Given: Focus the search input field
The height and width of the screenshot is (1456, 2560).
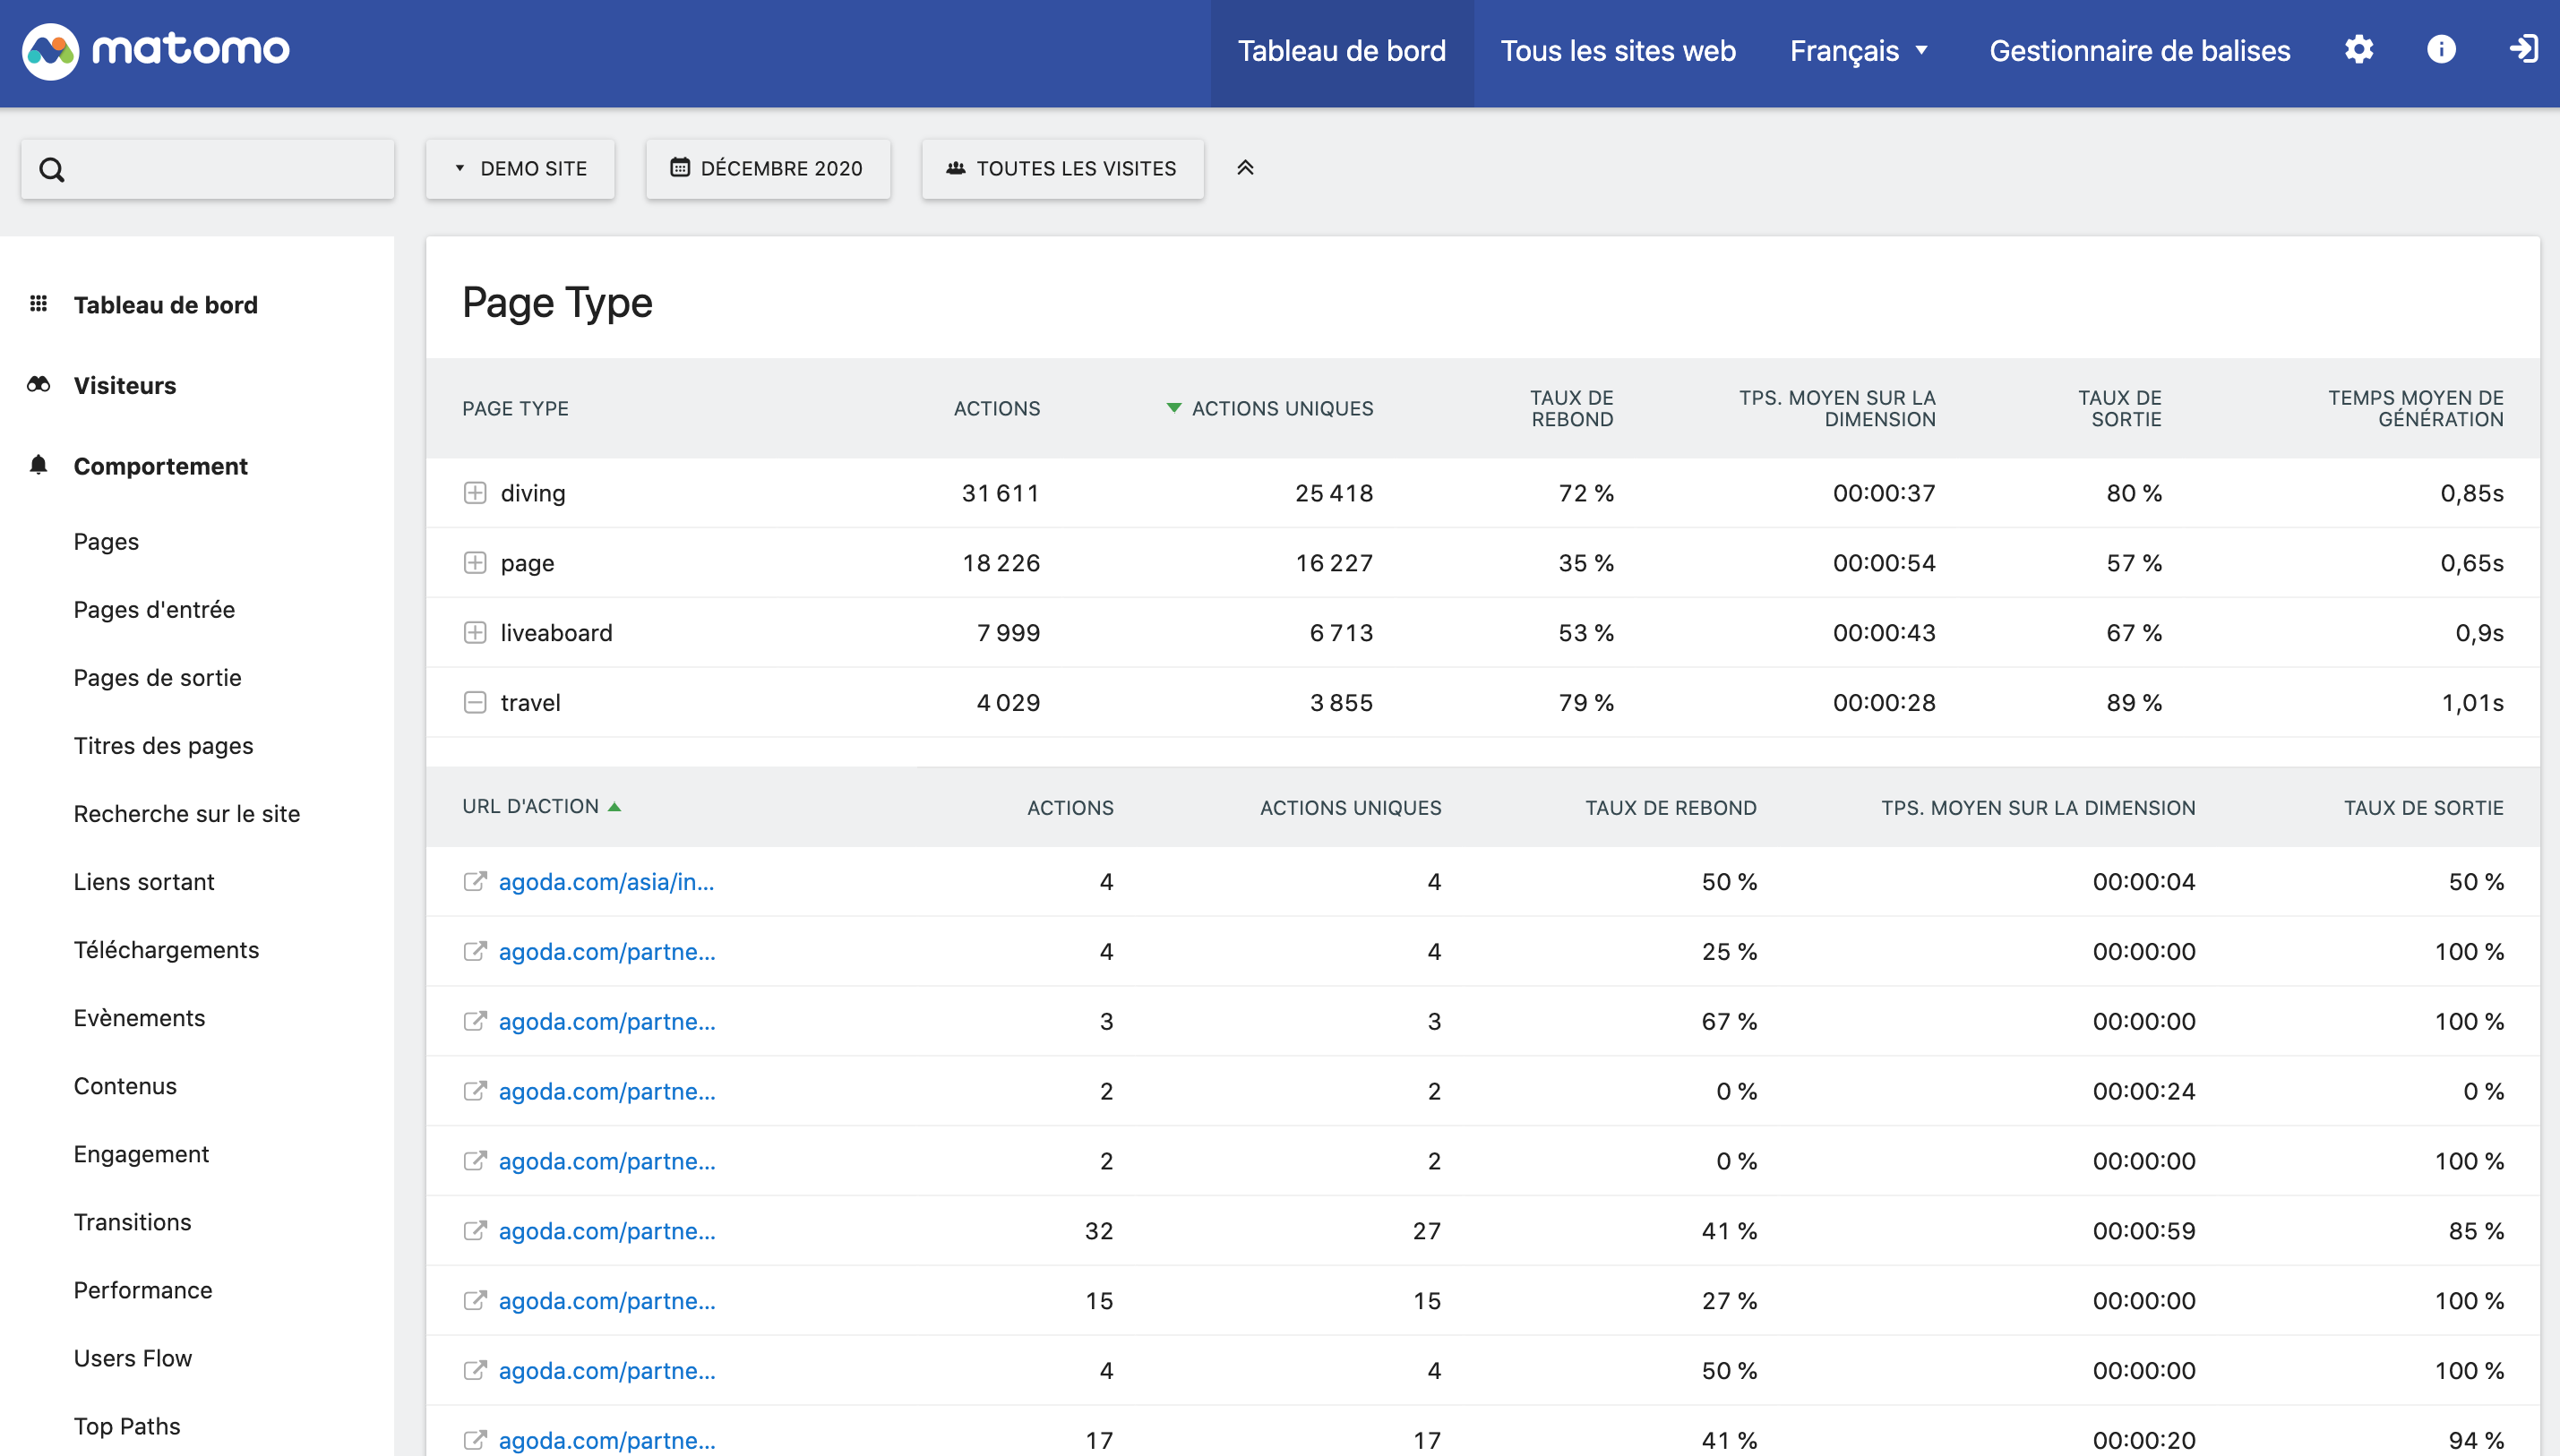Looking at the screenshot, I should tap(208, 169).
